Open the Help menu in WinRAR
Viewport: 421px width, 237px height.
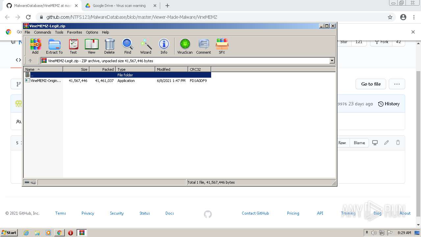pyautogui.click(x=105, y=32)
